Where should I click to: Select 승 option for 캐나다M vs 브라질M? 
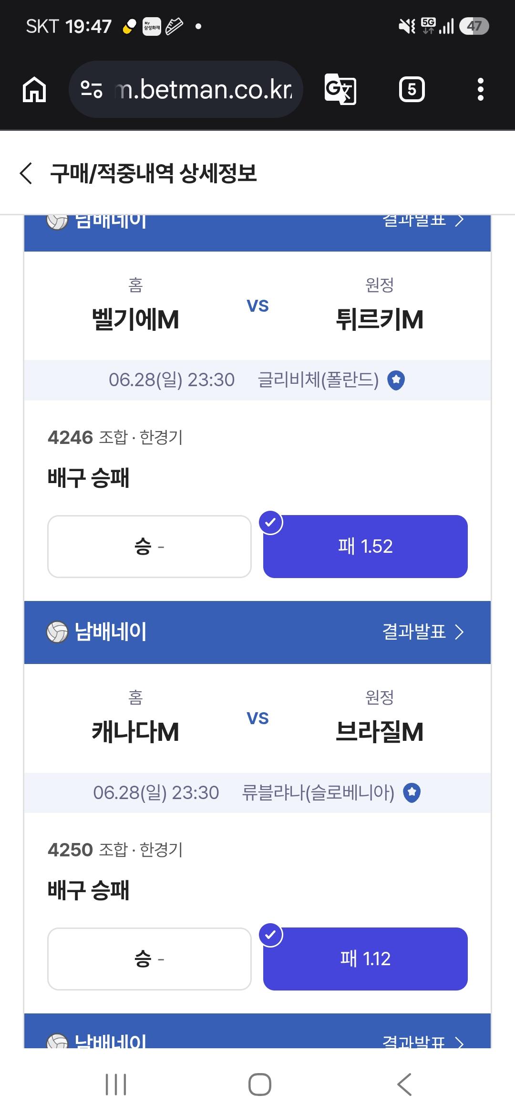point(149,959)
